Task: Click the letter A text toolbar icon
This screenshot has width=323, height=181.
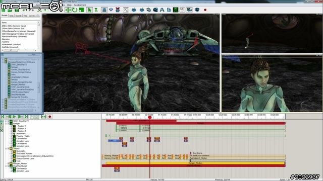Action: [x=162, y=10]
